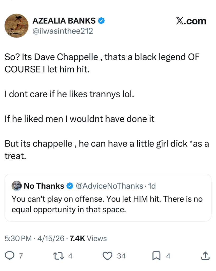
Task: Click the verified badge next to No Thanks
Action: pos(70,186)
